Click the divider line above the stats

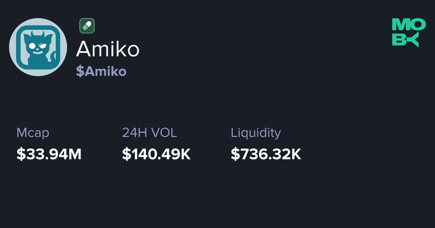217,103
